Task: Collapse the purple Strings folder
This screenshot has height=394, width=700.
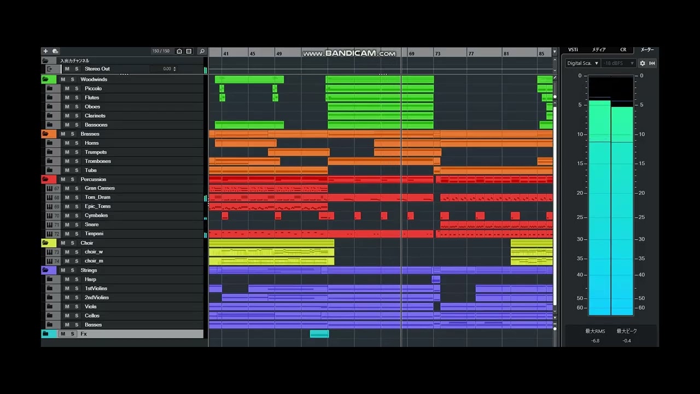Action: [x=45, y=270]
